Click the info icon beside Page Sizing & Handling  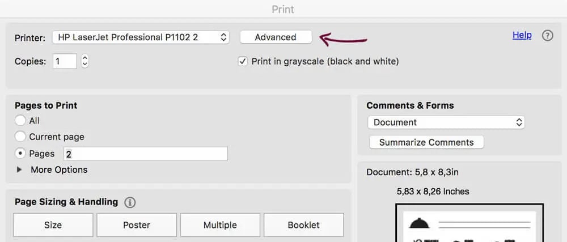tap(130, 202)
